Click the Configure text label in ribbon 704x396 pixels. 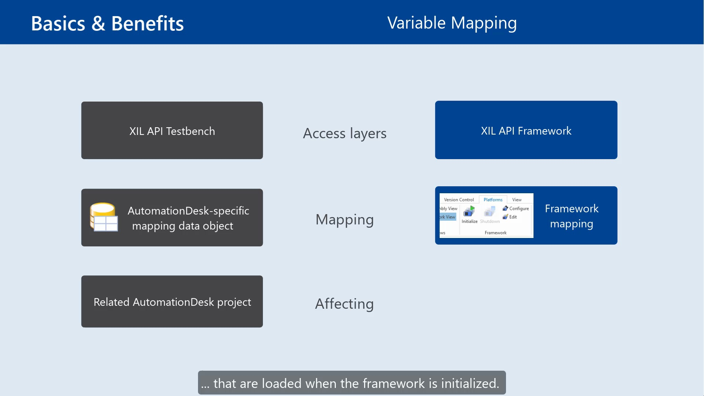point(519,208)
